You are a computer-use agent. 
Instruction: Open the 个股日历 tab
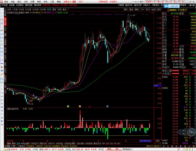tap(39, 146)
